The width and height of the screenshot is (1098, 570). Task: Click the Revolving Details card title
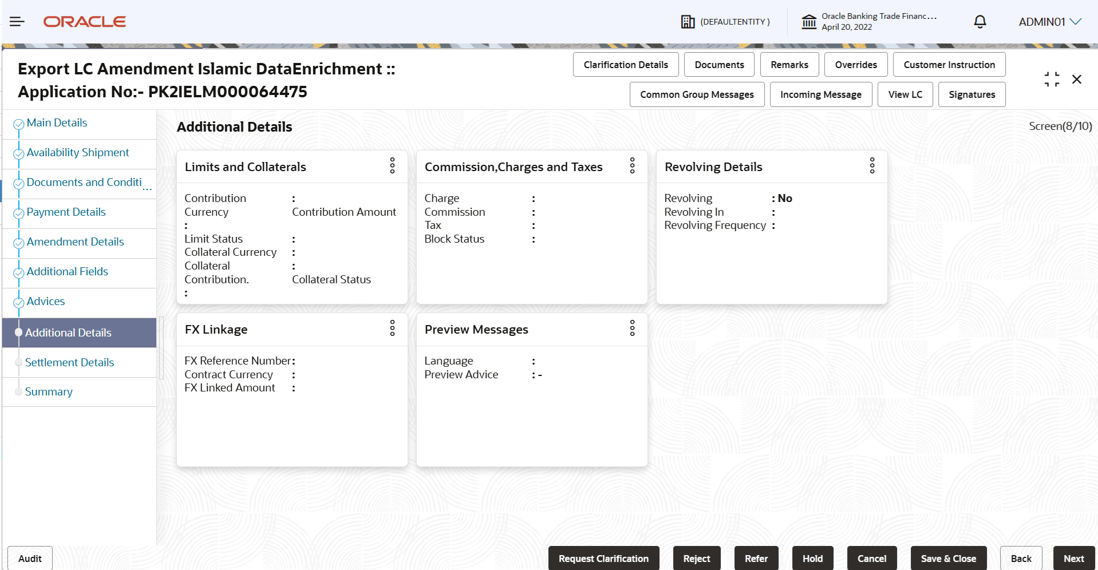pos(713,167)
